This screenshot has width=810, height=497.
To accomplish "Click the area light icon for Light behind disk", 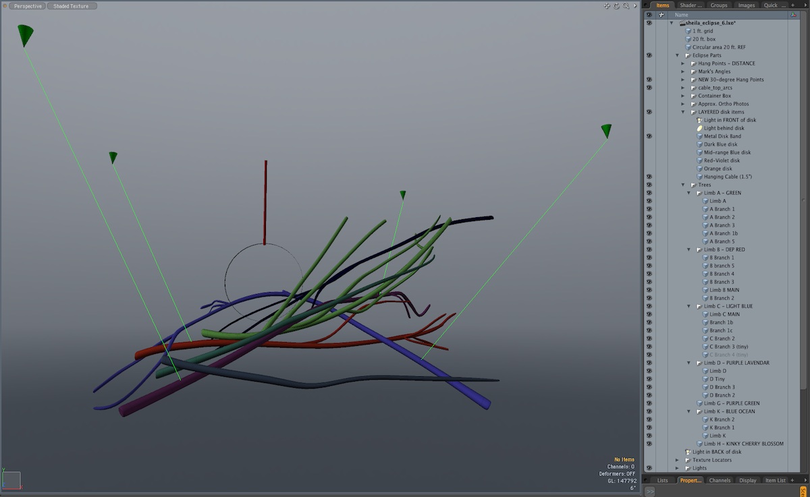I will click(x=699, y=128).
